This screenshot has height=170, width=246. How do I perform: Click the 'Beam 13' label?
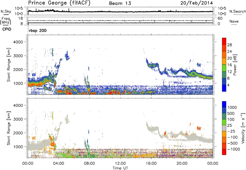[x=120, y=3]
